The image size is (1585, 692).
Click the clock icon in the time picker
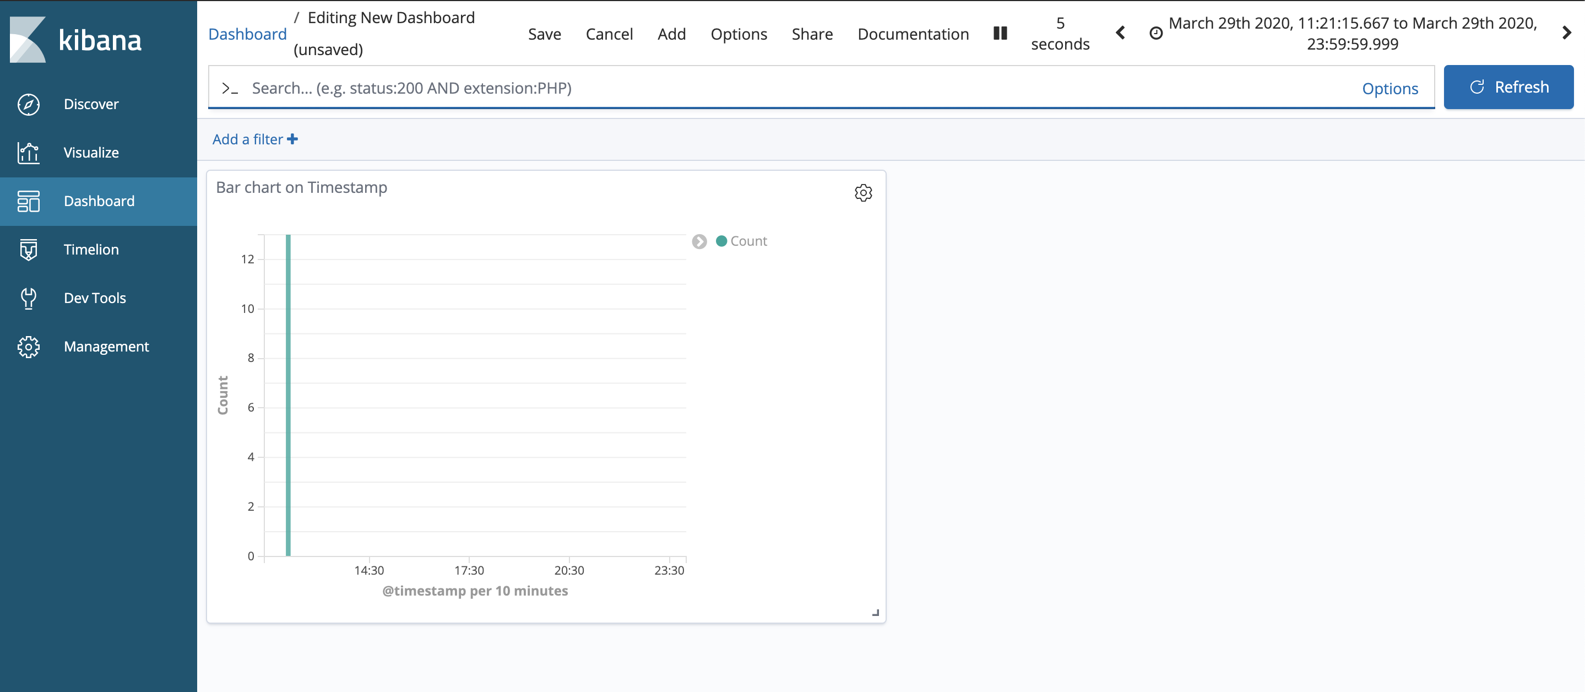1157,33
